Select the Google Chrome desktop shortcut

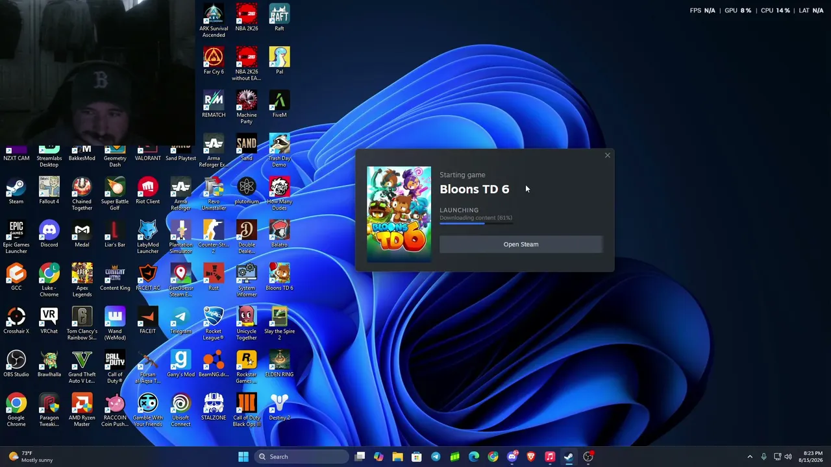pos(16,411)
